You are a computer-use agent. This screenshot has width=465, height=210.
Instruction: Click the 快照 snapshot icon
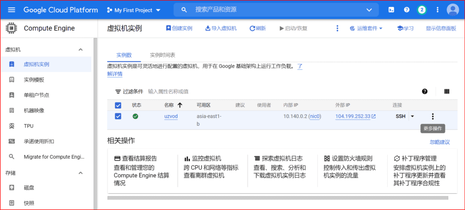click(x=11, y=203)
